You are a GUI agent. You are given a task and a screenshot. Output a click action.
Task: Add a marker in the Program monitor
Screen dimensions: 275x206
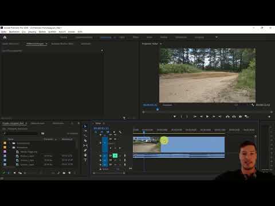[x=175, y=116]
